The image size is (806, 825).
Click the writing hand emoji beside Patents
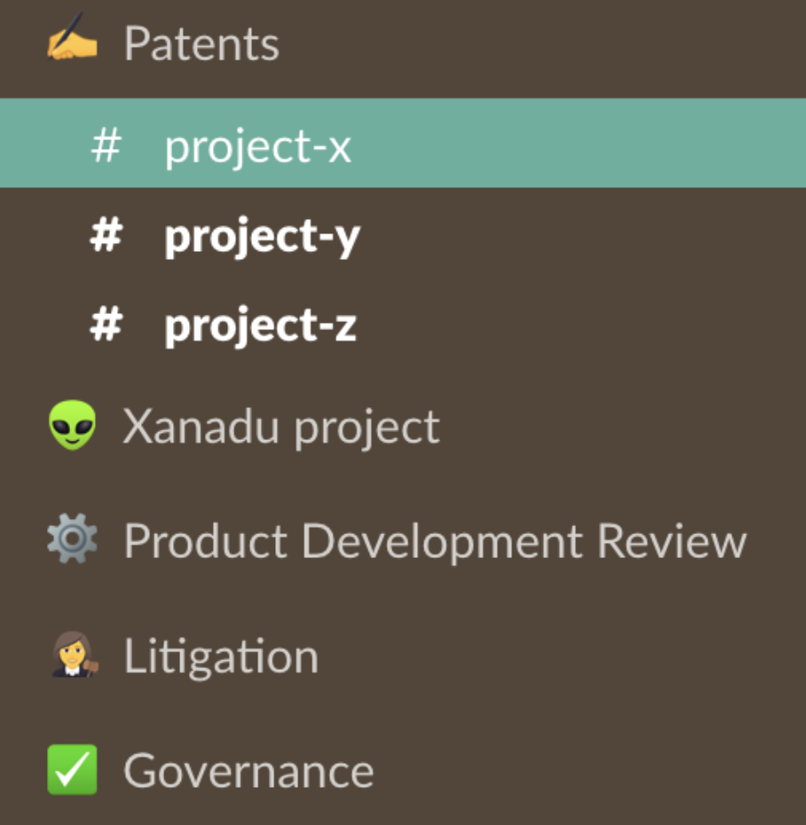(x=72, y=35)
